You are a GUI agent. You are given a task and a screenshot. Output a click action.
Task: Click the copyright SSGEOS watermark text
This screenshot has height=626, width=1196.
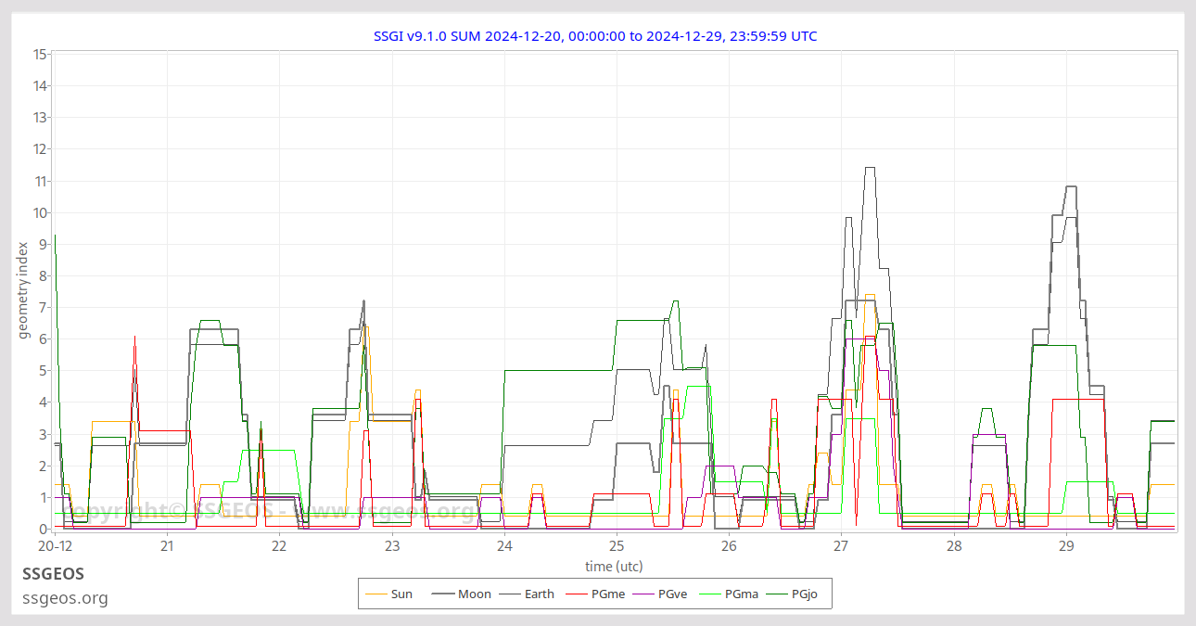tap(269, 511)
